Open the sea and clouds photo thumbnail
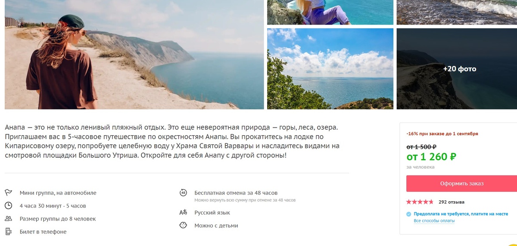The height and width of the screenshot is (246, 517). (330, 69)
